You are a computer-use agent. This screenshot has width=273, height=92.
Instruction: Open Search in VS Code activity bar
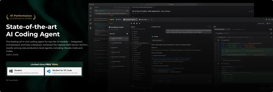[90, 12]
